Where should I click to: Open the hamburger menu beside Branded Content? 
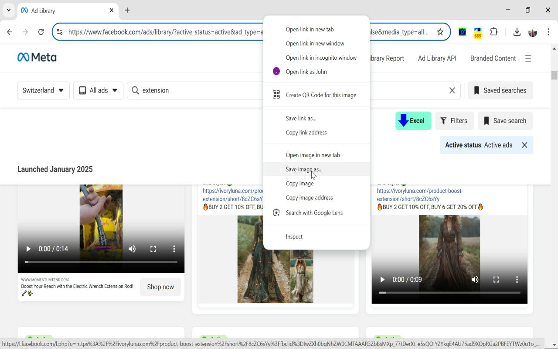(x=528, y=58)
